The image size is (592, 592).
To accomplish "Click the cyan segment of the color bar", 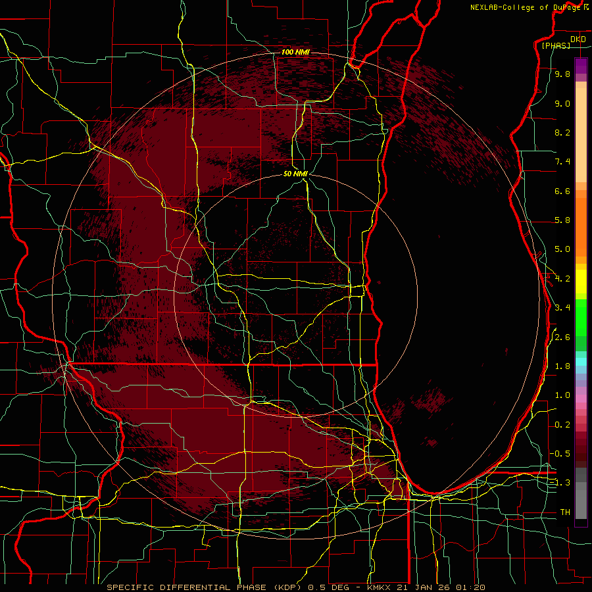I will click(x=581, y=362).
